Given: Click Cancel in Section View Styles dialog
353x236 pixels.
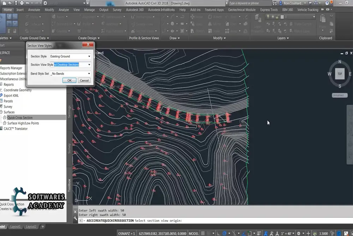Looking at the screenshot, I should click(84, 80).
